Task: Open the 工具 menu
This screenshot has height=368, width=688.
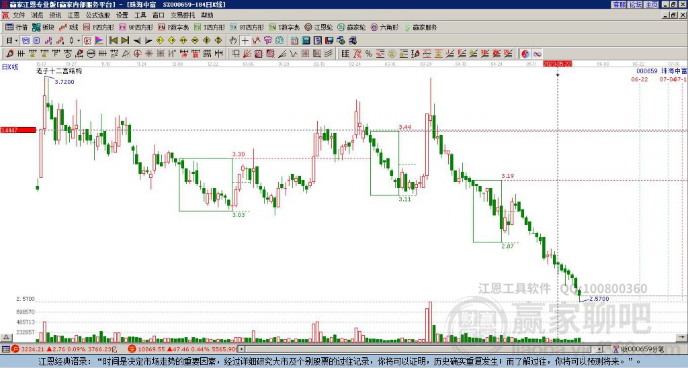Action: coord(140,15)
